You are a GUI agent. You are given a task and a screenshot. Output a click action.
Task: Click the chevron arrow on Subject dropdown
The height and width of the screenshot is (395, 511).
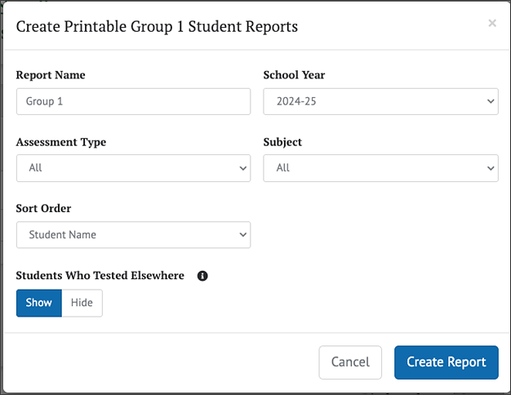click(x=490, y=168)
